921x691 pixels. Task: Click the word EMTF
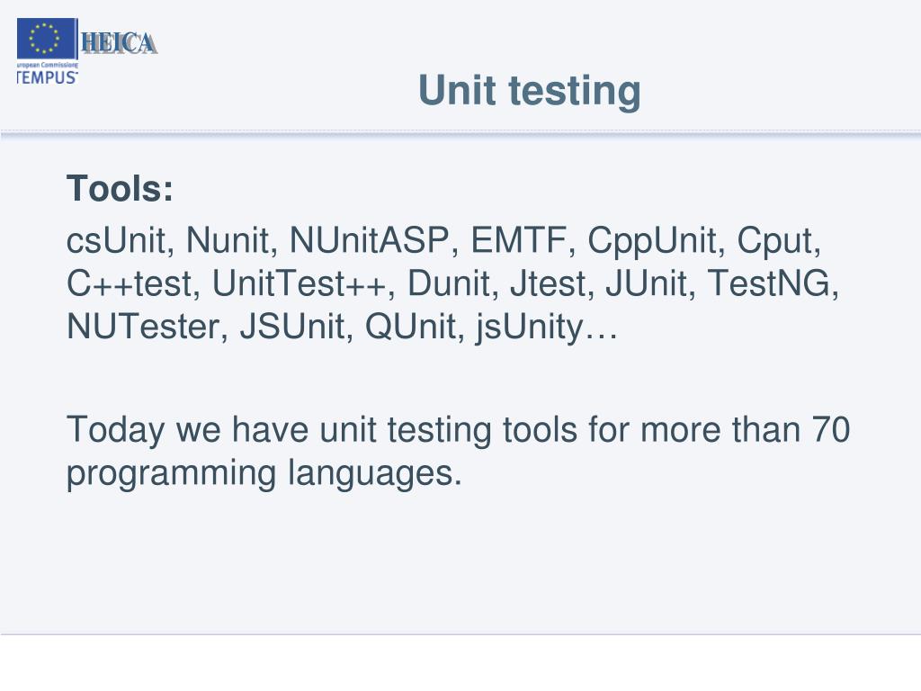pos(519,239)
